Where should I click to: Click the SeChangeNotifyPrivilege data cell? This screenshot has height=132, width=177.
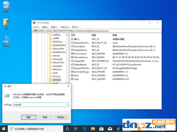[x=125, y=68]
